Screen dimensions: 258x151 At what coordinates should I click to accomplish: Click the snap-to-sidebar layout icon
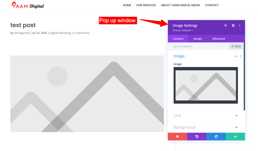pyautogui.click(x=233, y=25)
